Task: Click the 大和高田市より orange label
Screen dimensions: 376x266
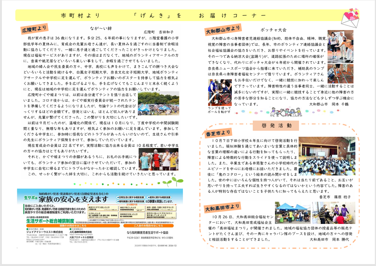Action: (x=222, y=207)
